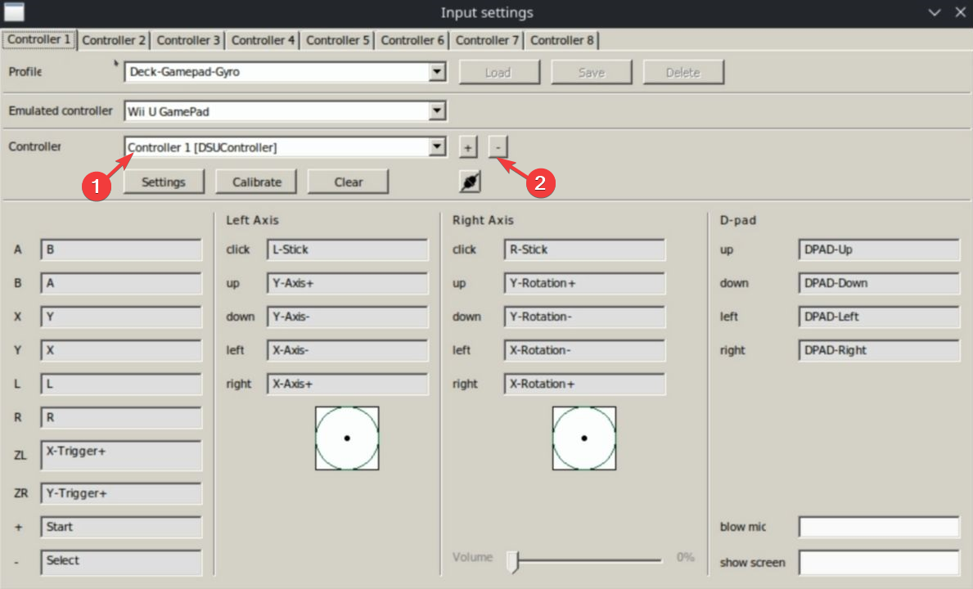
Task: Select the Y button mapping field
Action: point(121,349)
